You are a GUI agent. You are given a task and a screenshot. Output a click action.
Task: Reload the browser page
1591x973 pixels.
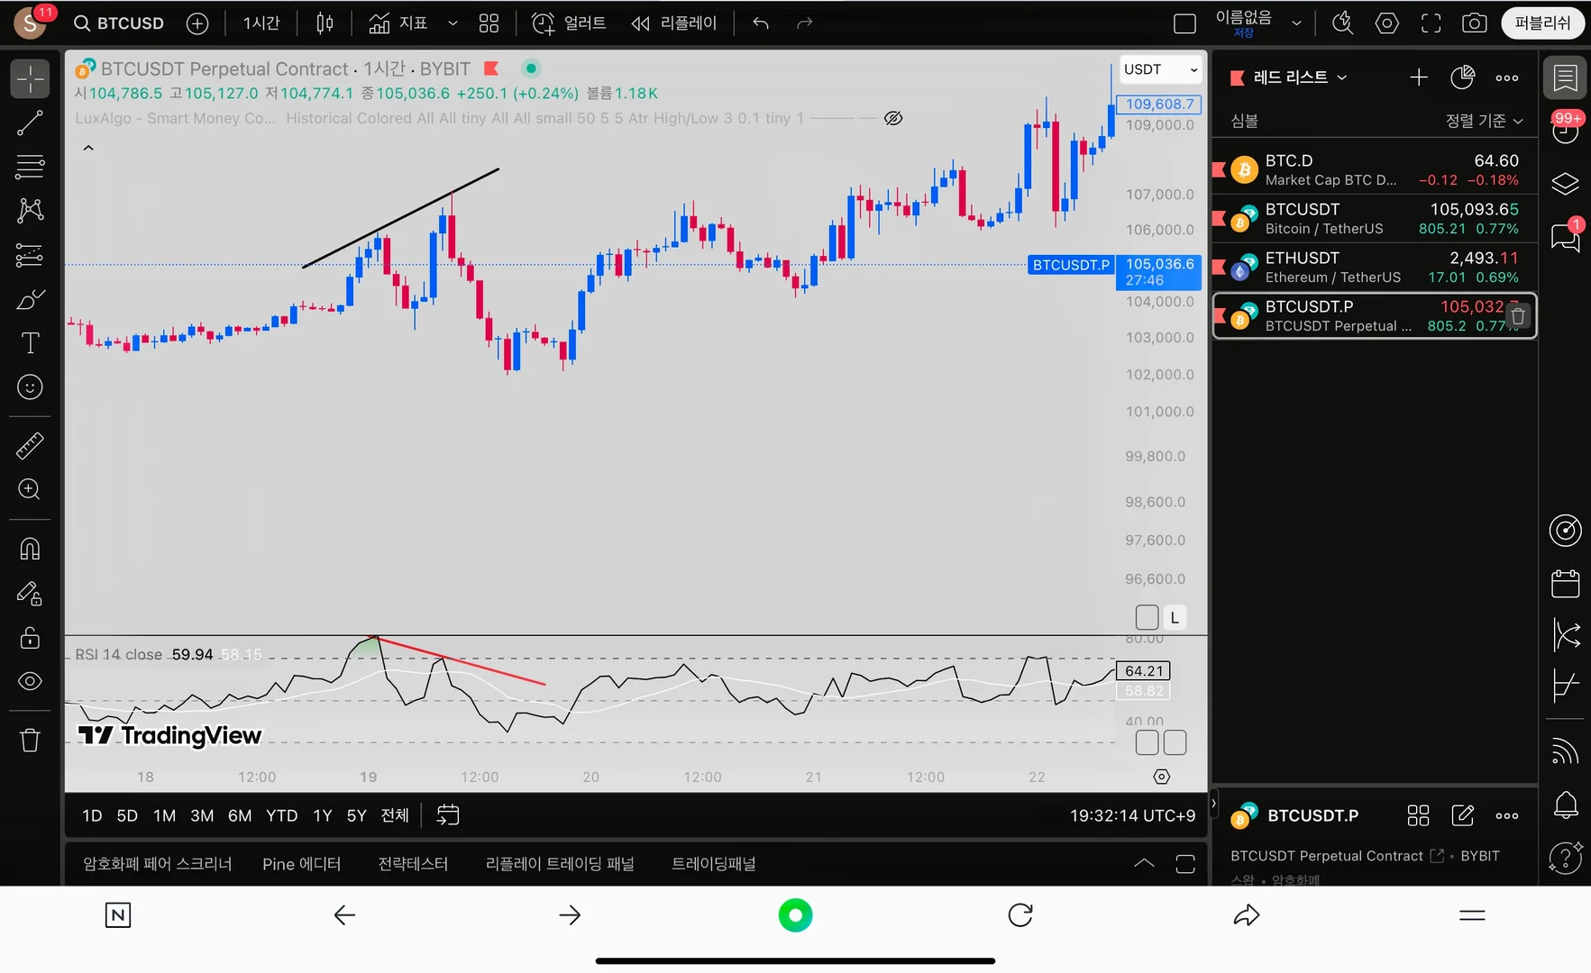tap(1020, 915)
